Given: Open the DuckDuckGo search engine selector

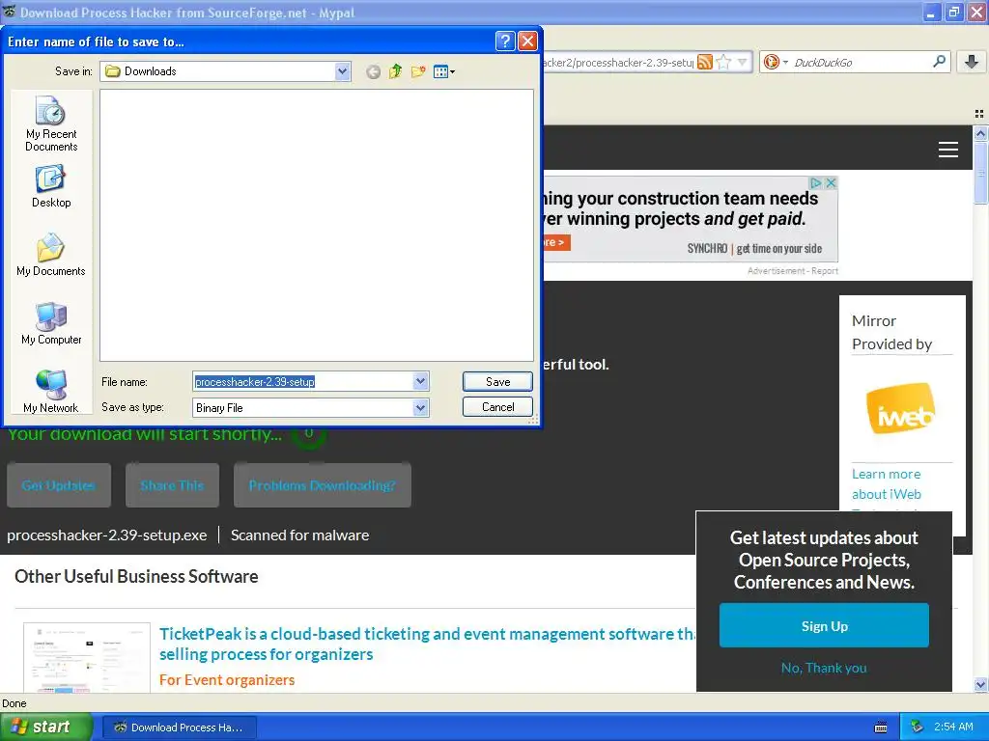Looking at the screenshot, I should (776, 62).
